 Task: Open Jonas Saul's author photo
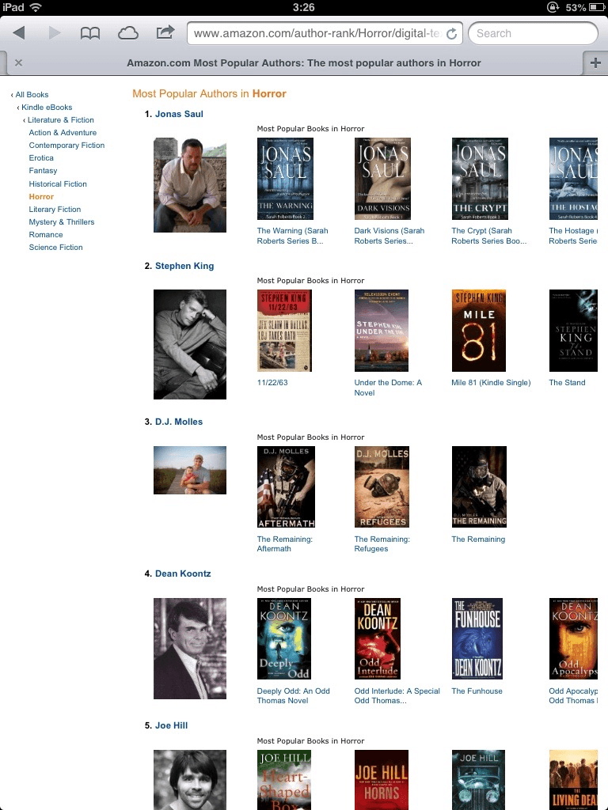click(x=190, y=185)
